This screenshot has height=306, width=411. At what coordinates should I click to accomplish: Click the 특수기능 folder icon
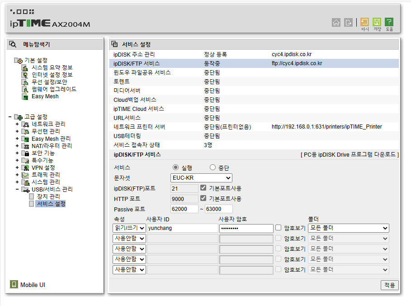25,160
